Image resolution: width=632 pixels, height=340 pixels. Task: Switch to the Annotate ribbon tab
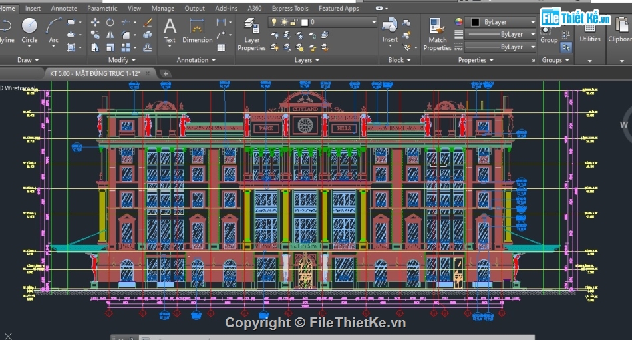64,8
